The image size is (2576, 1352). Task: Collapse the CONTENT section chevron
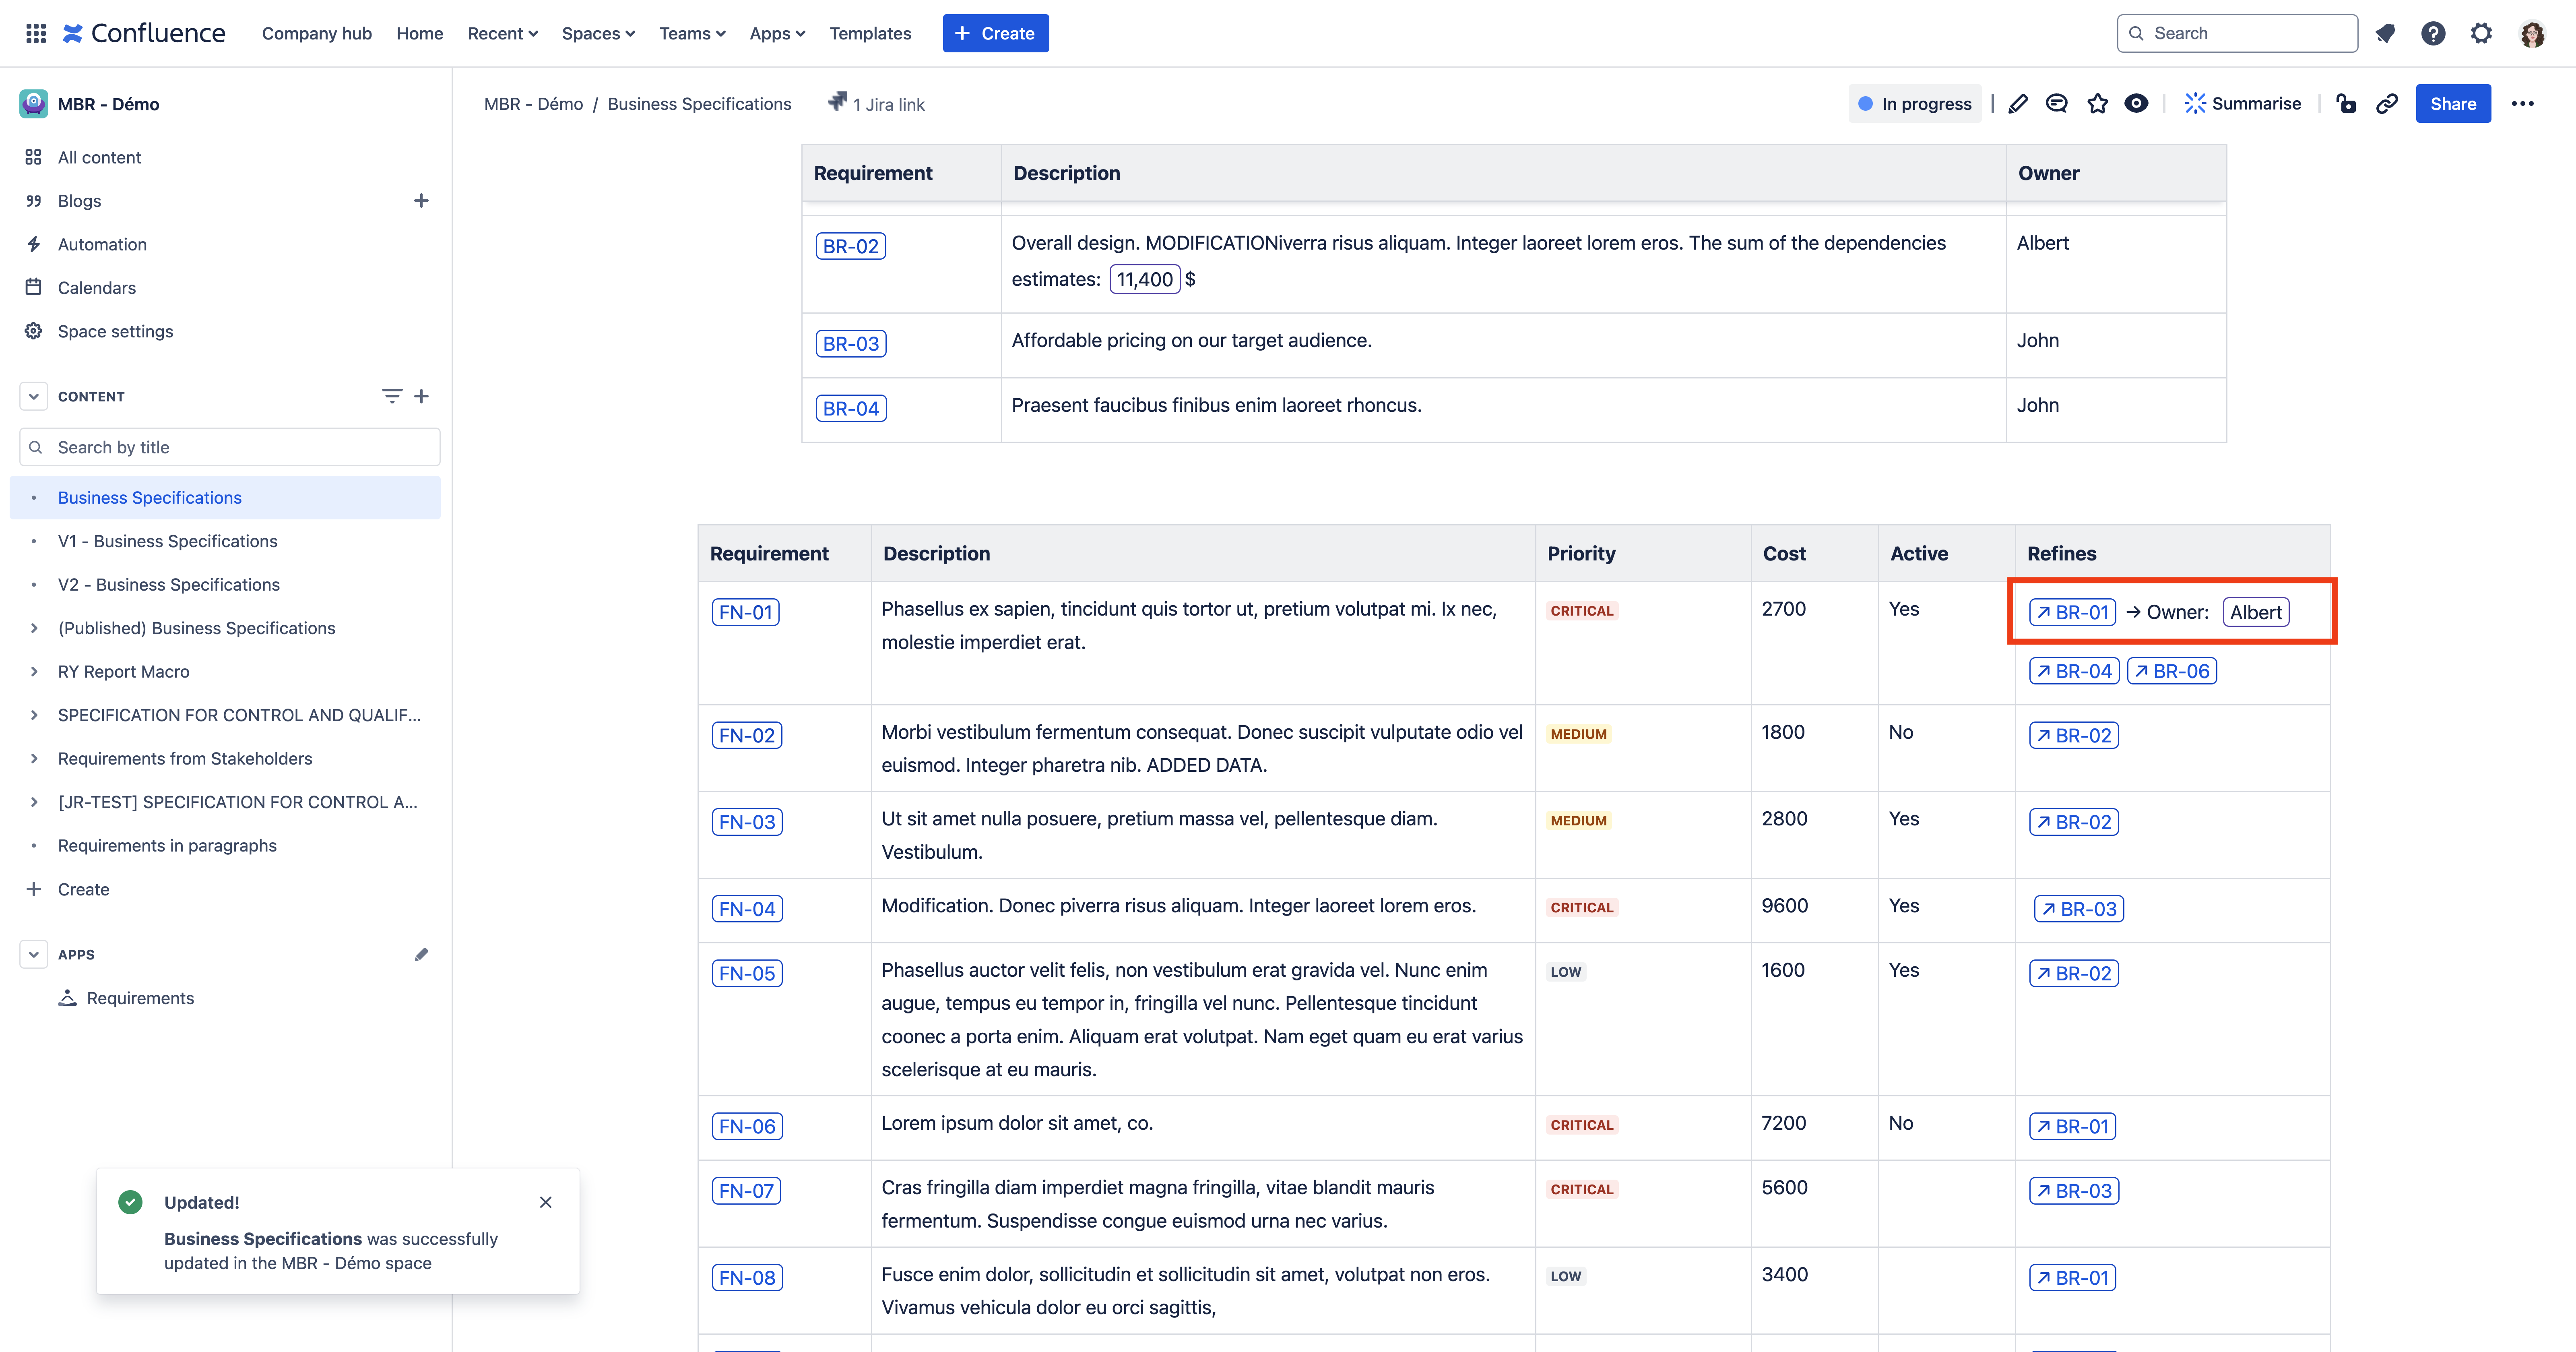34,396
